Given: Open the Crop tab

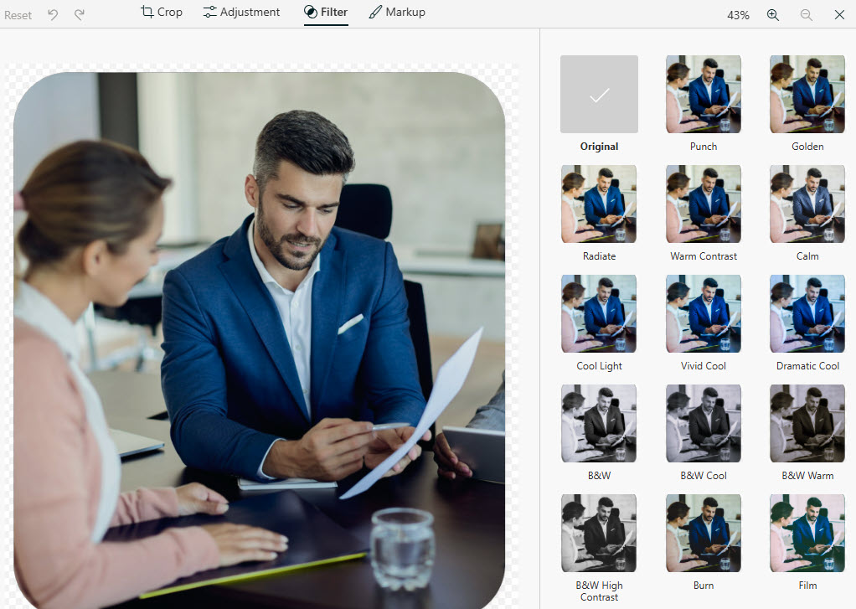Looking at the screenshot, I should click(x=161, y=13).
